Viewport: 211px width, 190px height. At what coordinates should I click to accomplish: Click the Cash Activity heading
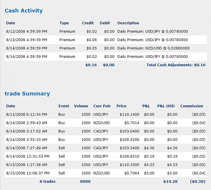click(24, 10)
